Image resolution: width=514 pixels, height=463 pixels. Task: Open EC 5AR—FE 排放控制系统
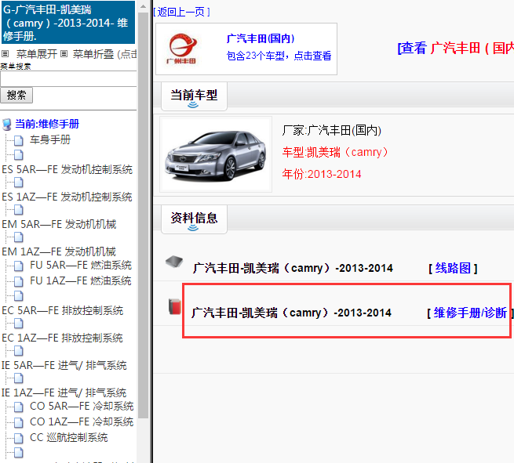coord(62,310)
